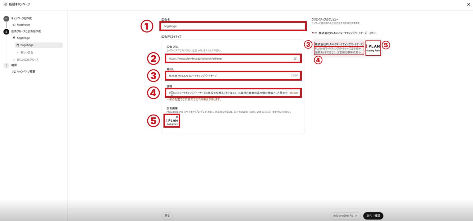Add a new ad via 新しい広告
The width and height of the screenshot is (473, 221).
(25, 52)
